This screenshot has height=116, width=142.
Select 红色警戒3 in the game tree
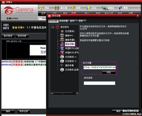pyautogui.click(x=70, y=31)
